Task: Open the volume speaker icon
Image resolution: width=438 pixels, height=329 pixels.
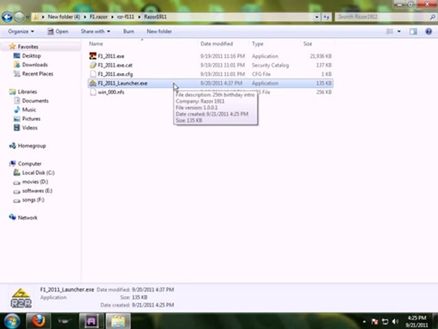Action: (395, 322)
